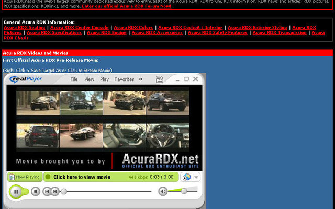Open the Acura RDX Transmission link
Screen dimensions: 335x209
[x=280, y=32]
